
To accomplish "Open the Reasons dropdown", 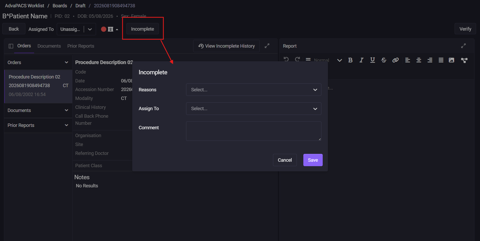I will 254,90.
